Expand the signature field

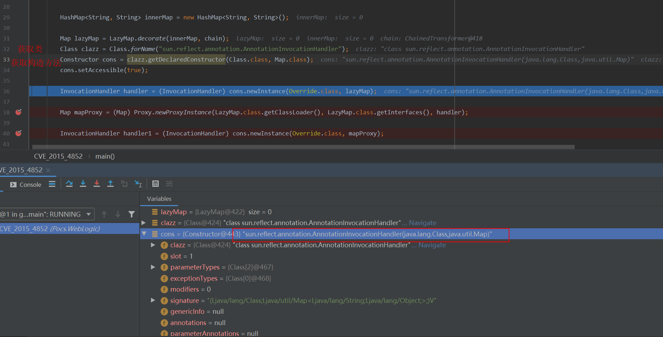153,300
